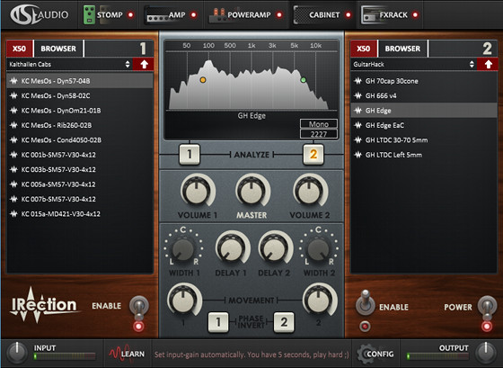The image size is (503, 368).
Task: Select GH LTDC Left 5mm impulse
Action: click(424, 155)
